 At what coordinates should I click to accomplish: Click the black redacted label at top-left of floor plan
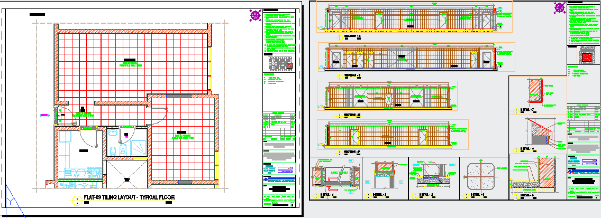point(37,13)
